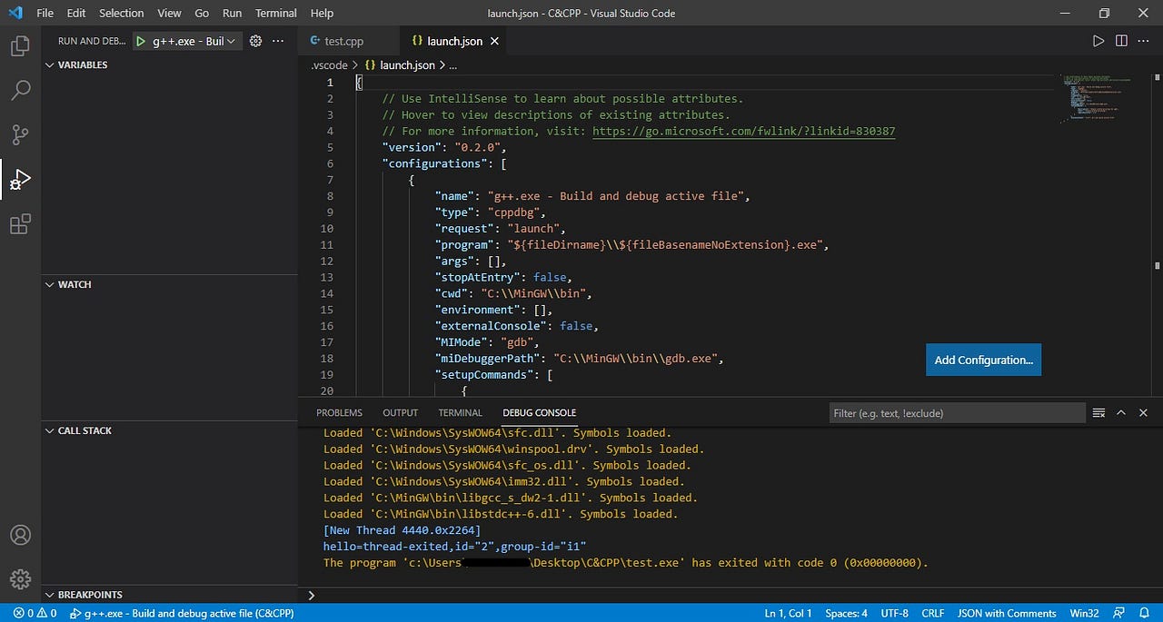
Task: Open the Extensions view icon
Action: [20, 224]
